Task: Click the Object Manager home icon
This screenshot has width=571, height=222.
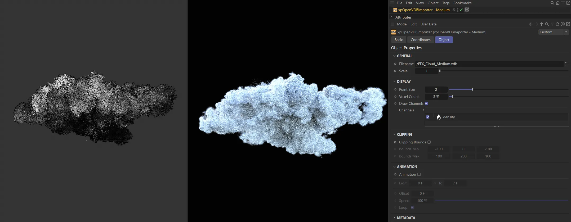Action: click(x=557, y=3)
